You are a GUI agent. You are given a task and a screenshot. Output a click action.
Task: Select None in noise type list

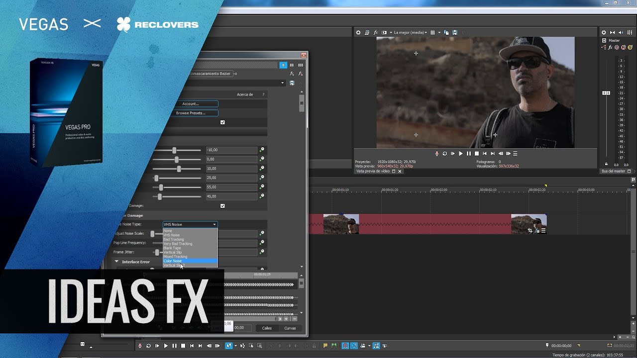[x=190, y=231]
